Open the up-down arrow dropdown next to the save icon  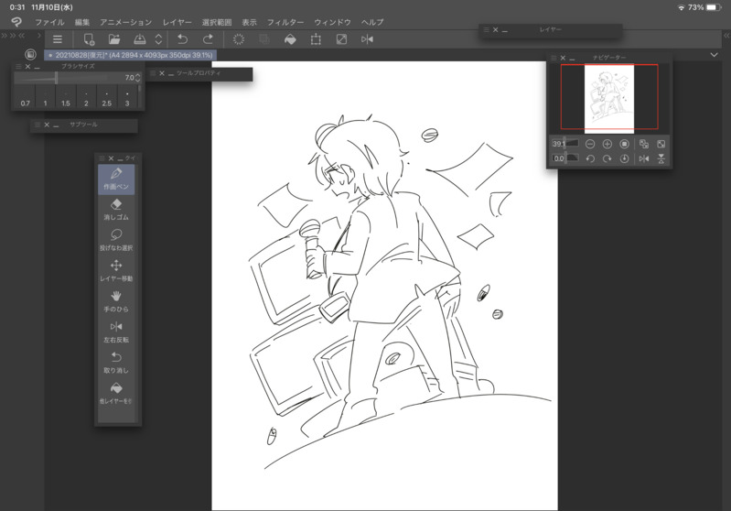coord(158,39)
